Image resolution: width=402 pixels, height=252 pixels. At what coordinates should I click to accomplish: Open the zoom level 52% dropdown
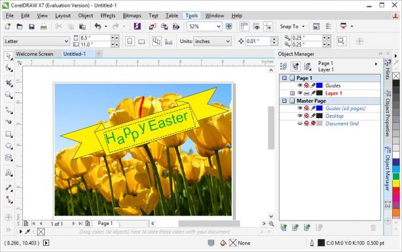click(218, 26)
